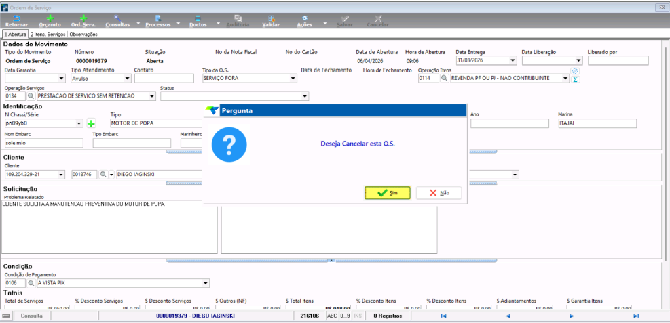Screen dimensions: 670x323
Task: Open the REVENDA PF OU PJ dropdown
Action: point(565,79)
